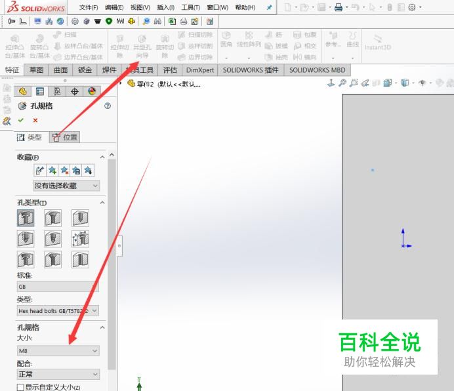Switch to the 草图 ribbon tab
454x391 pixels.
pyautogui.click(x=37, y=70)
